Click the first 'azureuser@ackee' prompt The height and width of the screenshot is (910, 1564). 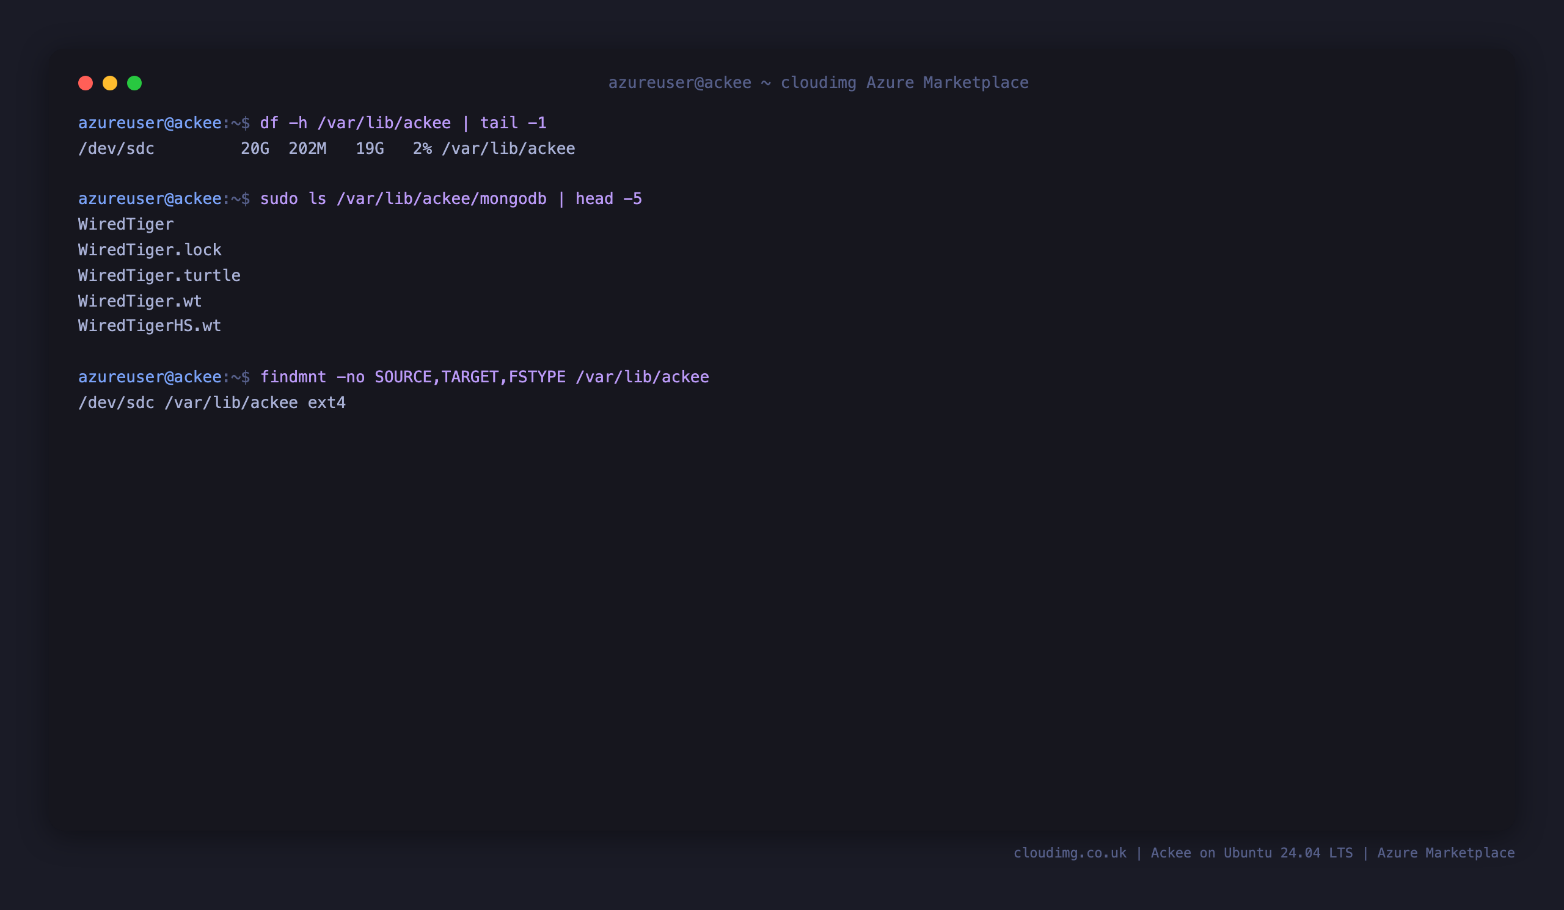pos(150,123)
